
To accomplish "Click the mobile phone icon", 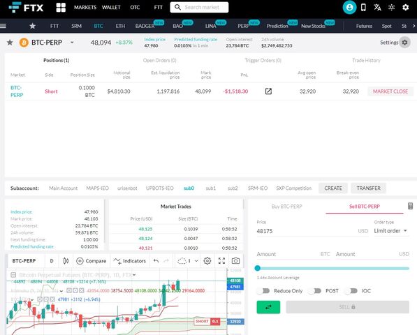I will click(x=363, y=7).
